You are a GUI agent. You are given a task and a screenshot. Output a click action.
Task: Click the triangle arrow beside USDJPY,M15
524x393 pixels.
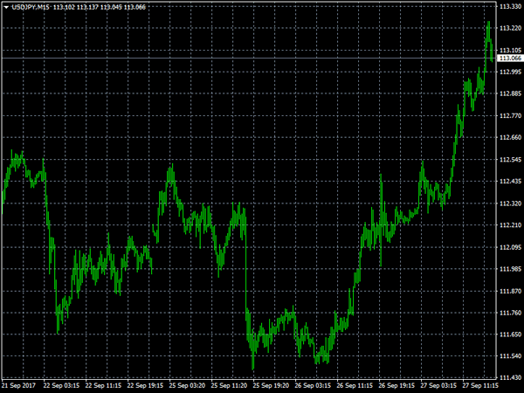(x=6, y=7)
